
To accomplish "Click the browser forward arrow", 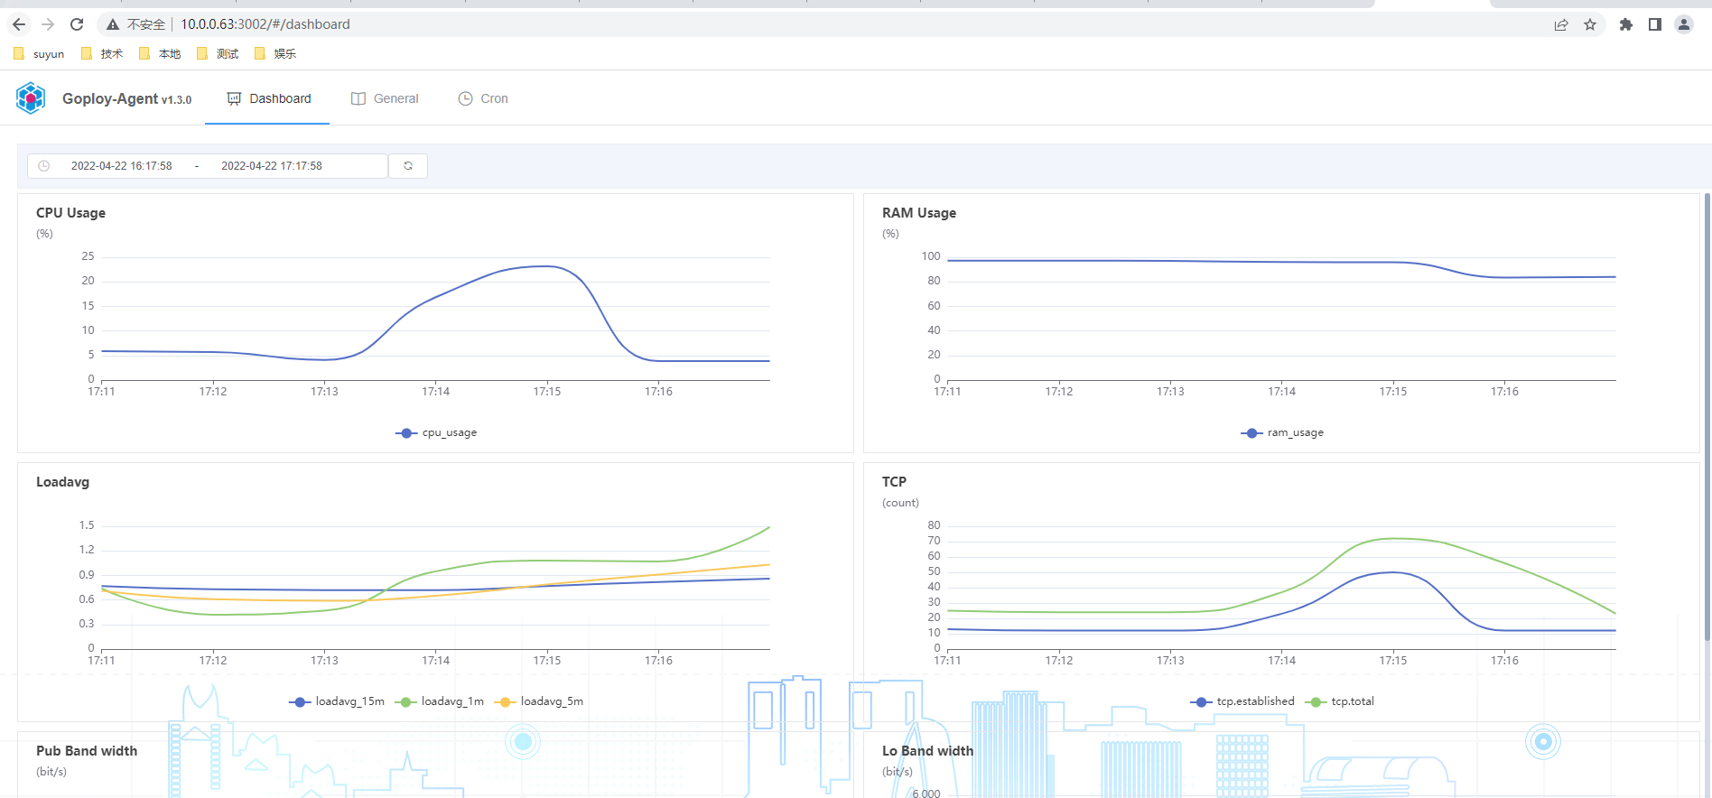I will pos(48,24).
